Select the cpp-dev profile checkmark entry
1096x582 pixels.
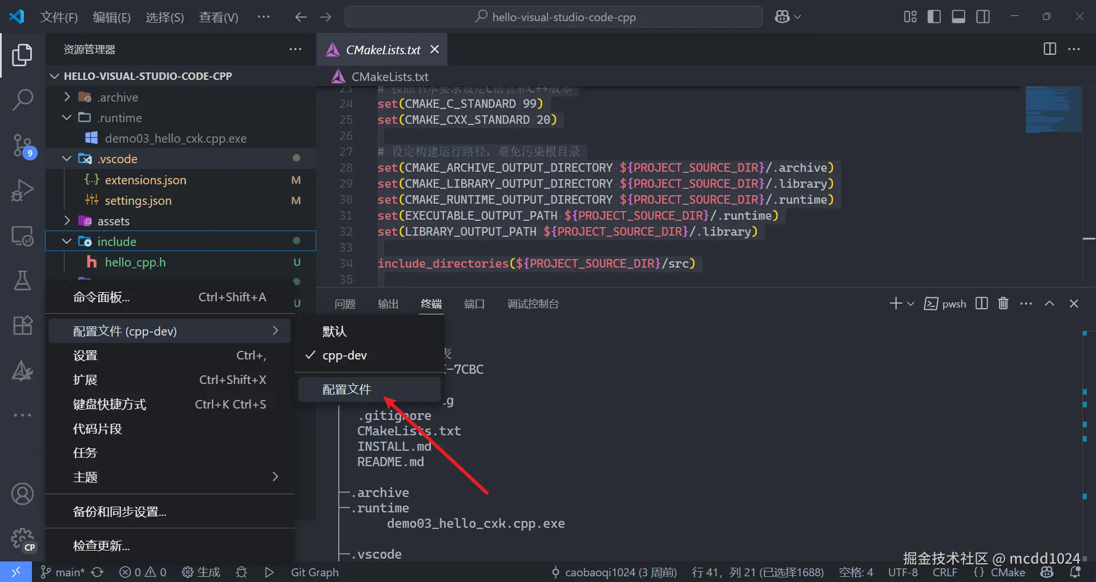(x=370, y=355)
